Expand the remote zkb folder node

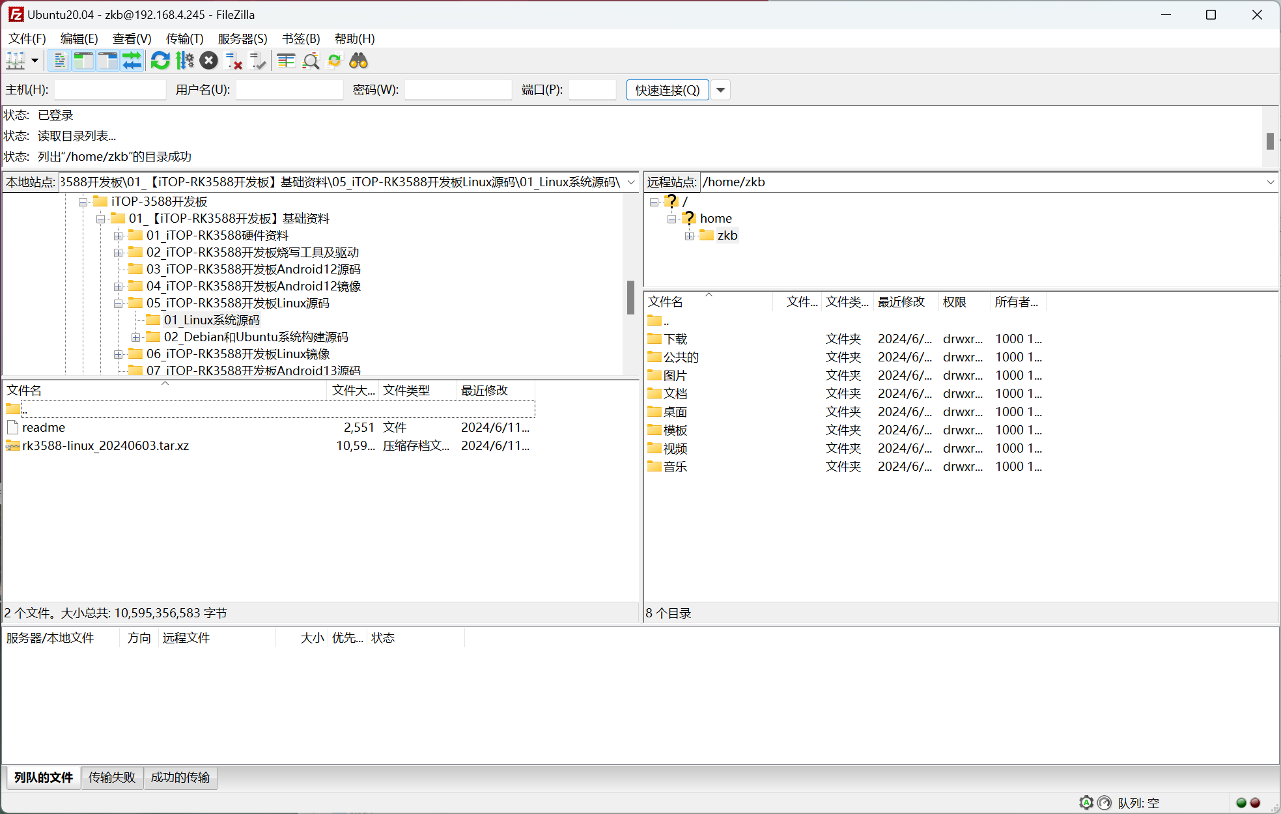pyautogui.click(x=689, y=236)
